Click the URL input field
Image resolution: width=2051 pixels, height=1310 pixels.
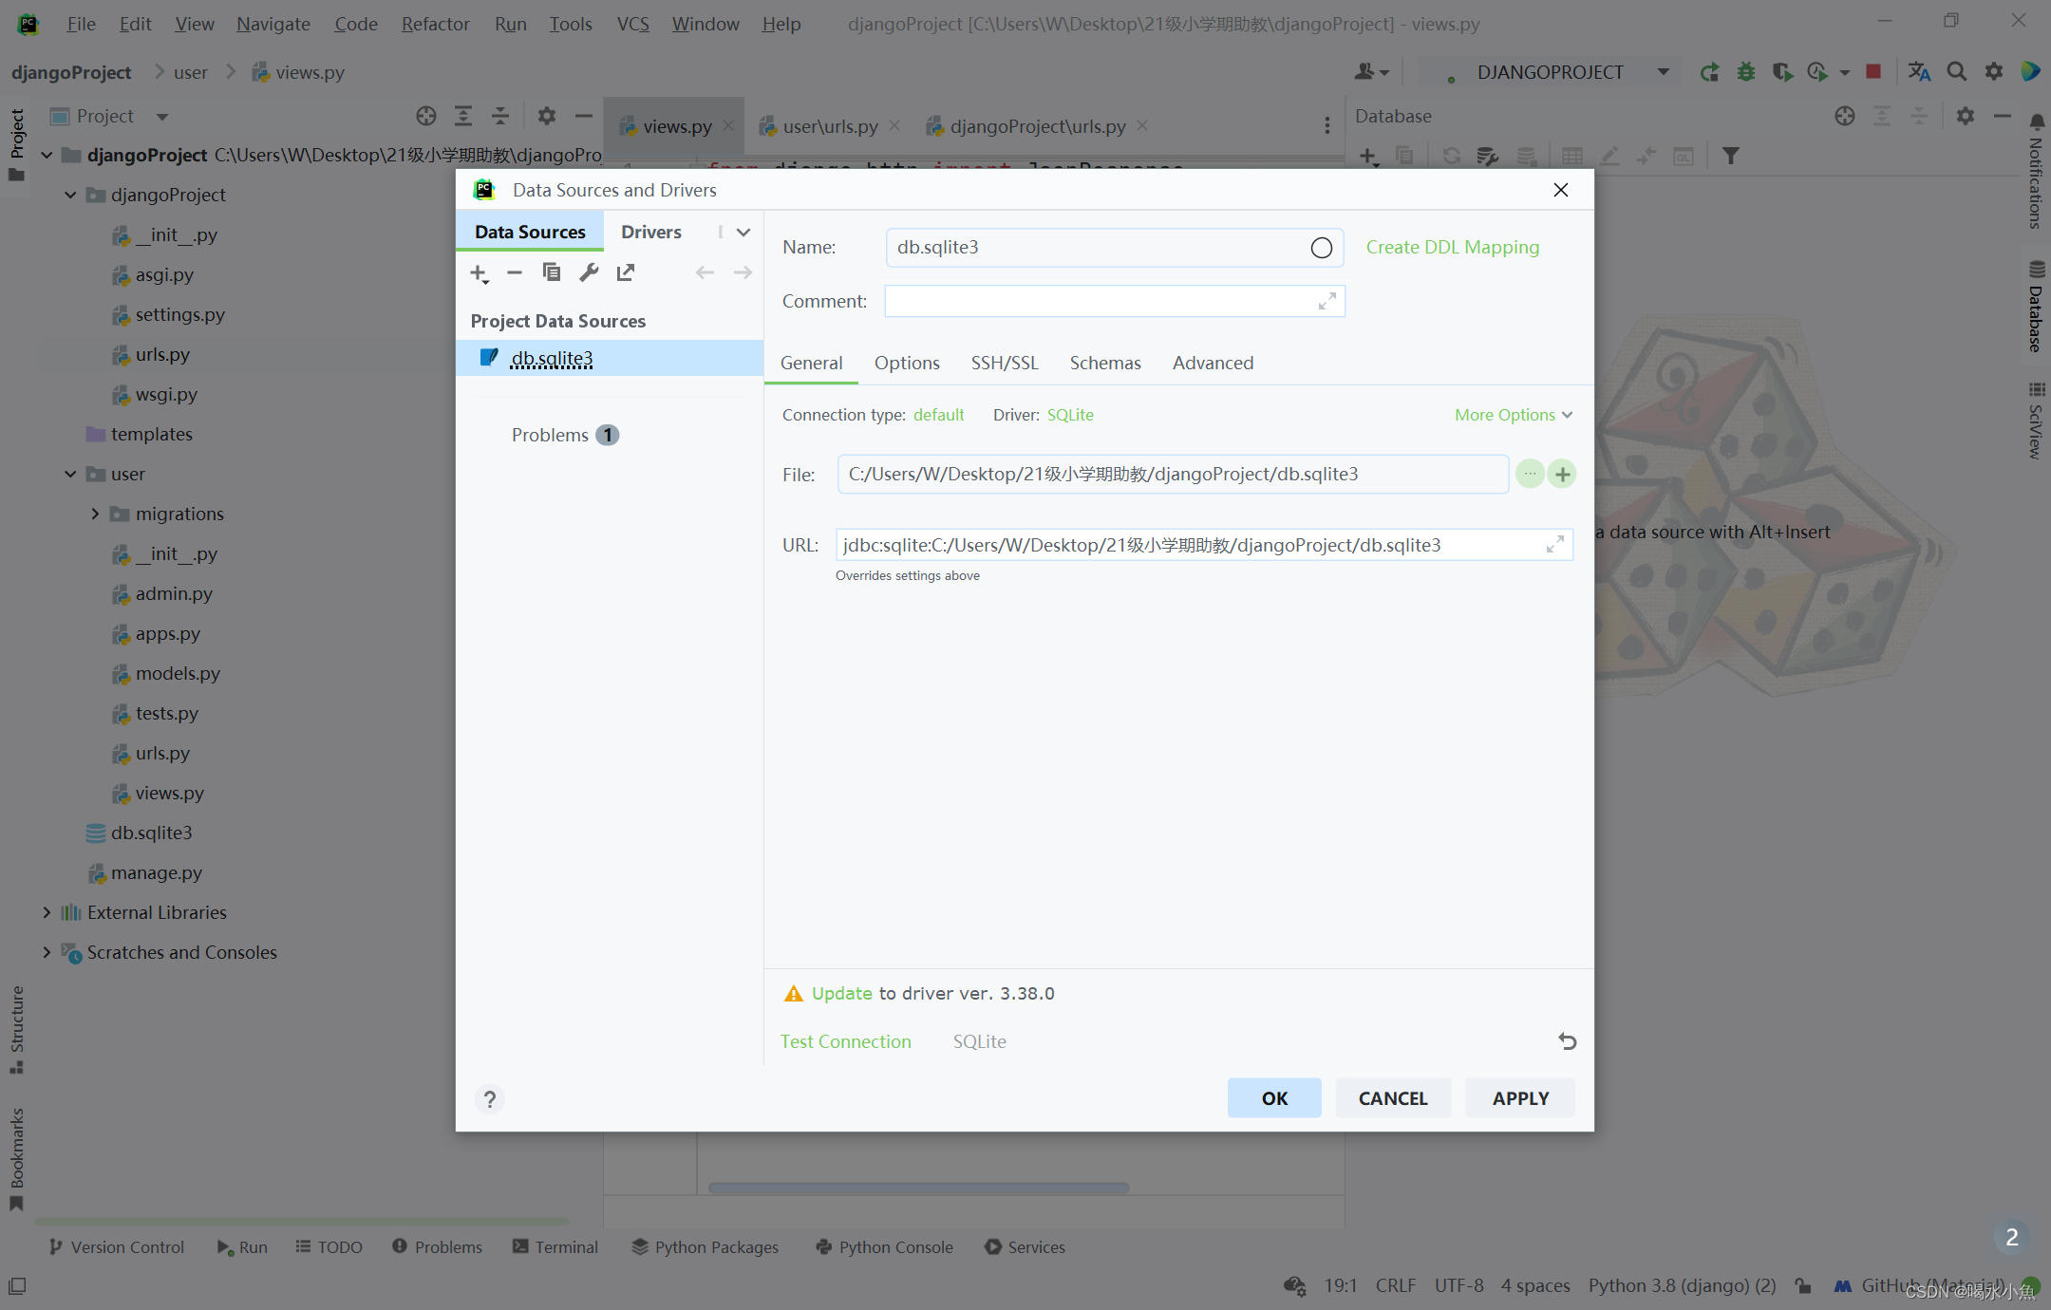coord(1187,545)
